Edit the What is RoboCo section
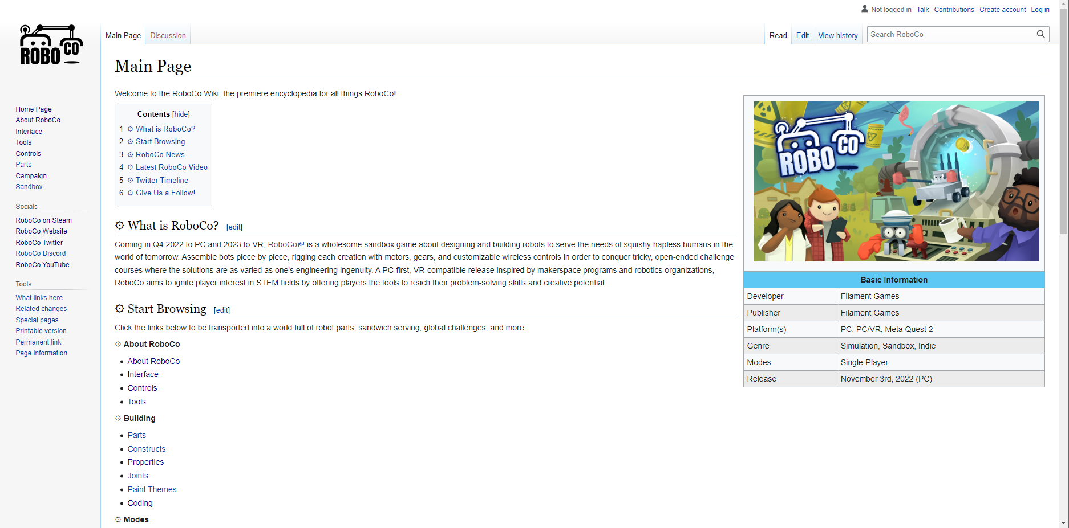1069x528 pixels. 234,227
